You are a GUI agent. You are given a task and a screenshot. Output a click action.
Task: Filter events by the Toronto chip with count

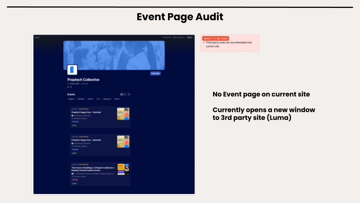tap(90, 99)
